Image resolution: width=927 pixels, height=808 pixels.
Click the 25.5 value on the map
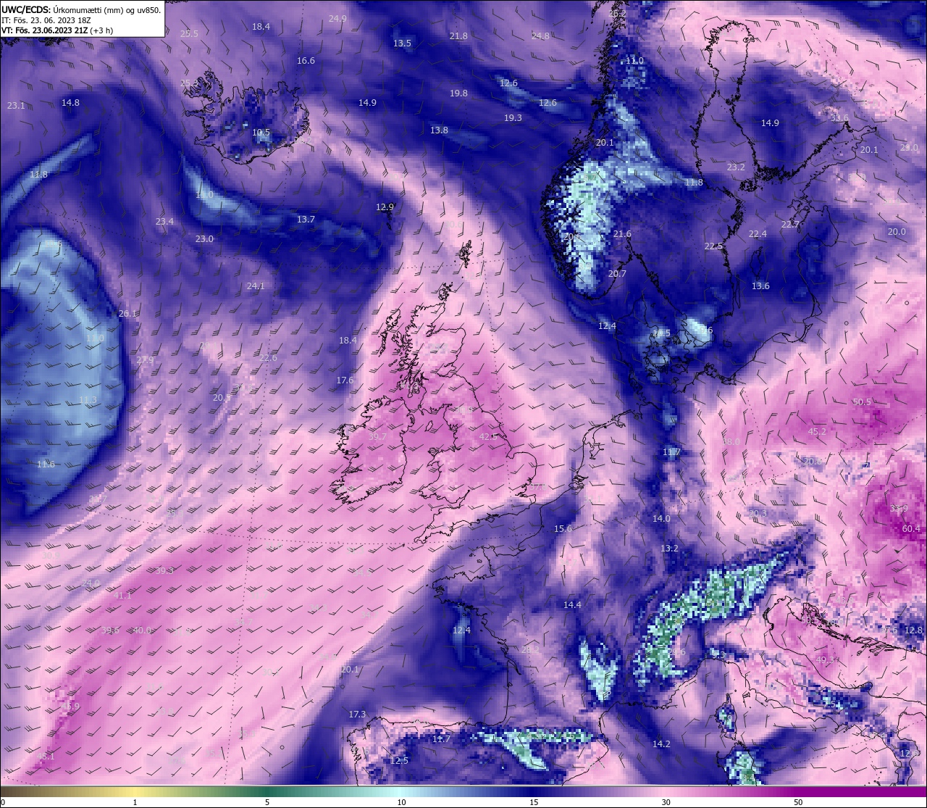click(189, 34)
